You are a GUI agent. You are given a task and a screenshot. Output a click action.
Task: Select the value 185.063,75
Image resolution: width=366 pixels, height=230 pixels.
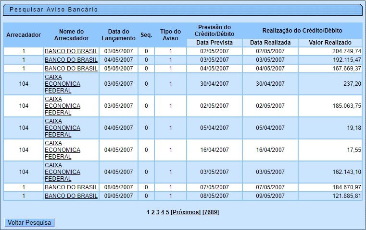[x=347, y=106]
